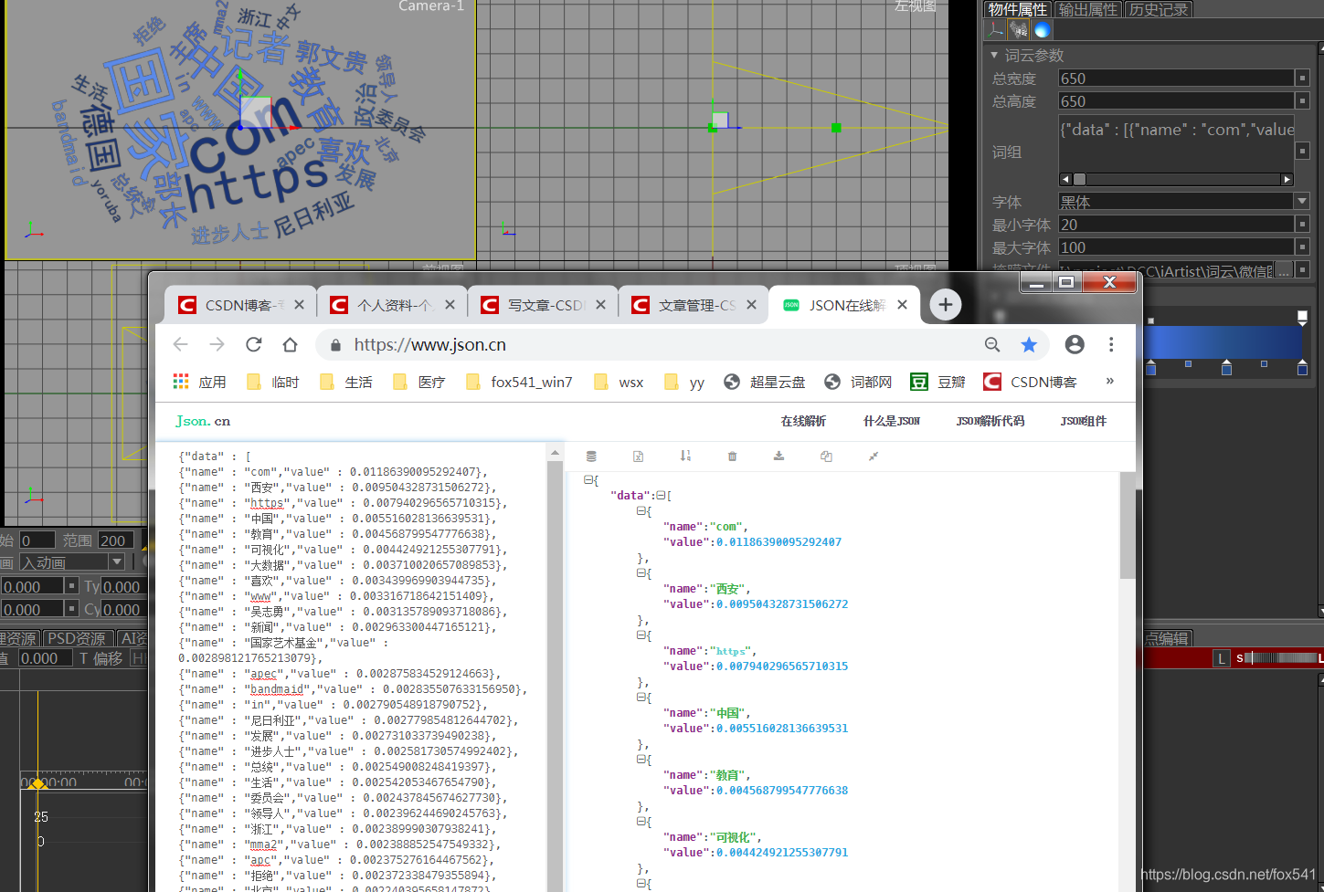Switch to the 写文章-CSDN browser tab
This screenshot has width=1324, height=892.
(543, 305)
